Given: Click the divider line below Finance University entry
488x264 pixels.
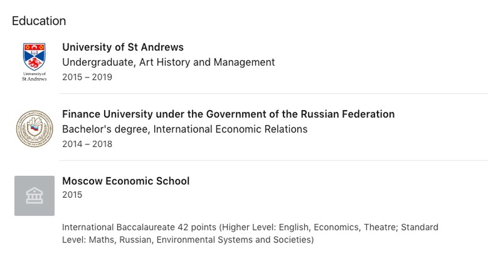Looking at the screenshot, I should (274, 160).
